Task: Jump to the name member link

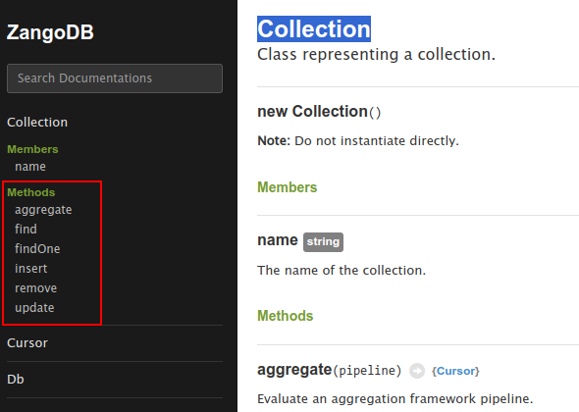Action: [x=30, y=167]
